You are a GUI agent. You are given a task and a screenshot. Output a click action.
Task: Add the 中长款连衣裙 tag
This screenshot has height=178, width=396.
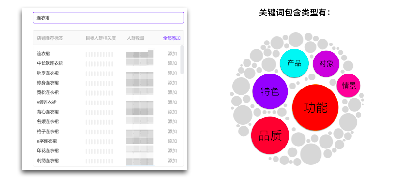[x=172, y=63]
